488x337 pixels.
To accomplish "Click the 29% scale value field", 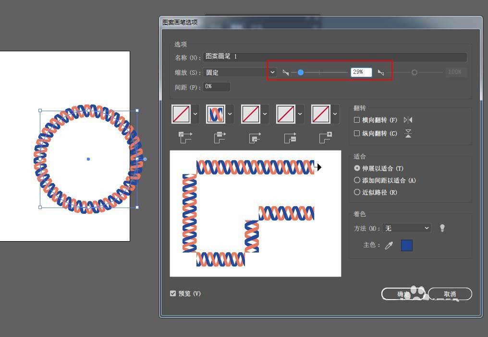I will click(x=361, y=72).
